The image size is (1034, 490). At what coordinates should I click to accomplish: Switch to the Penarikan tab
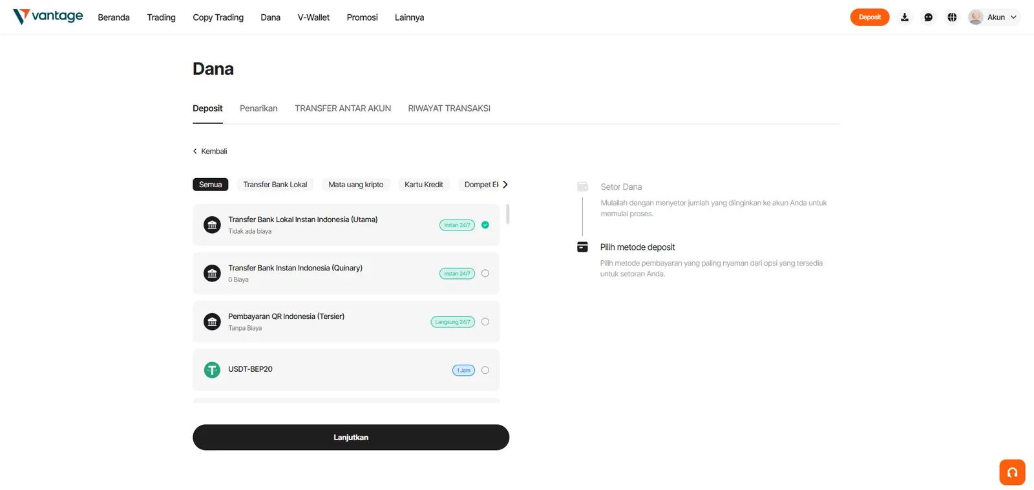point(258,108)
